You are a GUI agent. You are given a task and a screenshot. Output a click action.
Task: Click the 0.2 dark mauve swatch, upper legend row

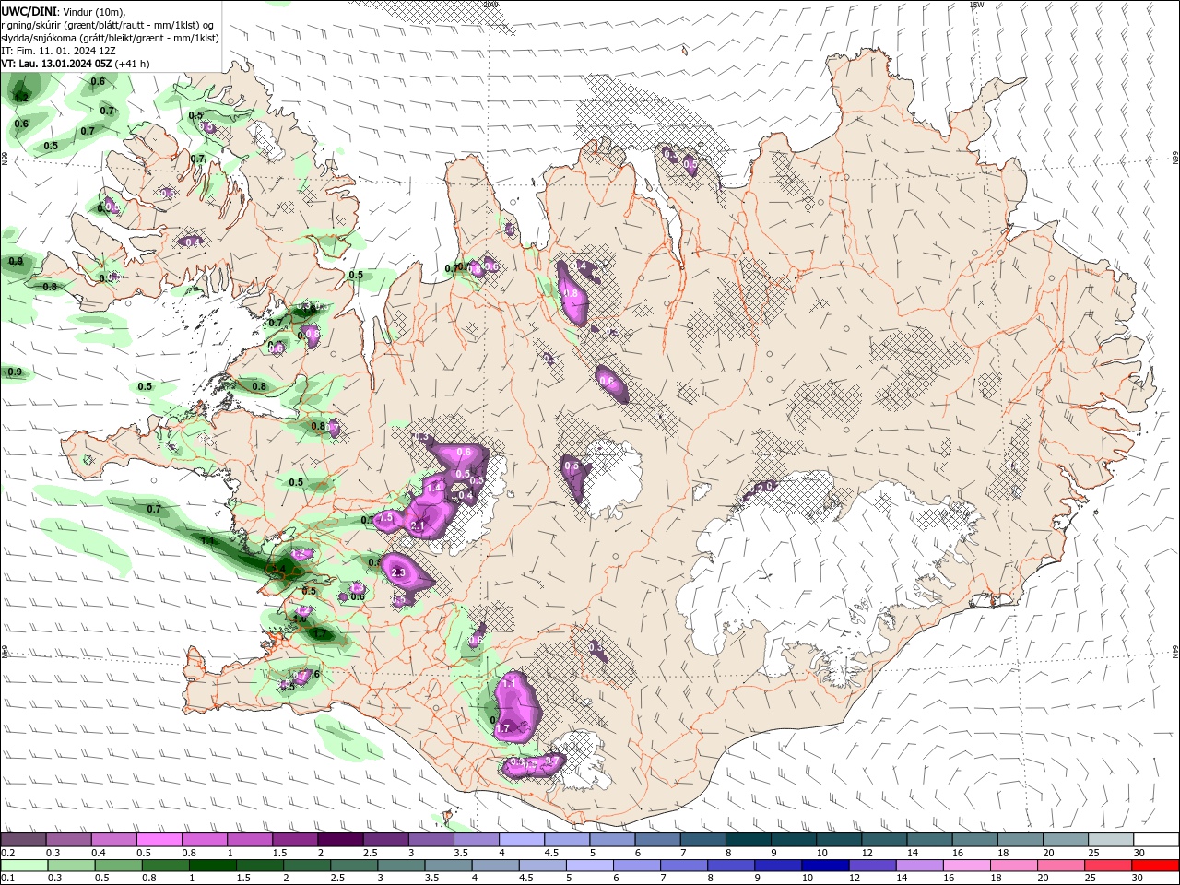(x=23, y=840)
